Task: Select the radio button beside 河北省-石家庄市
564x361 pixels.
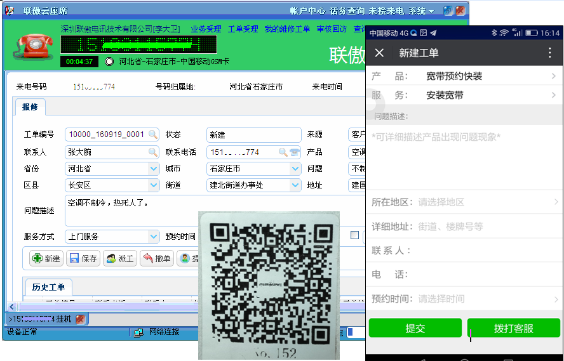Action: point(109,62)
